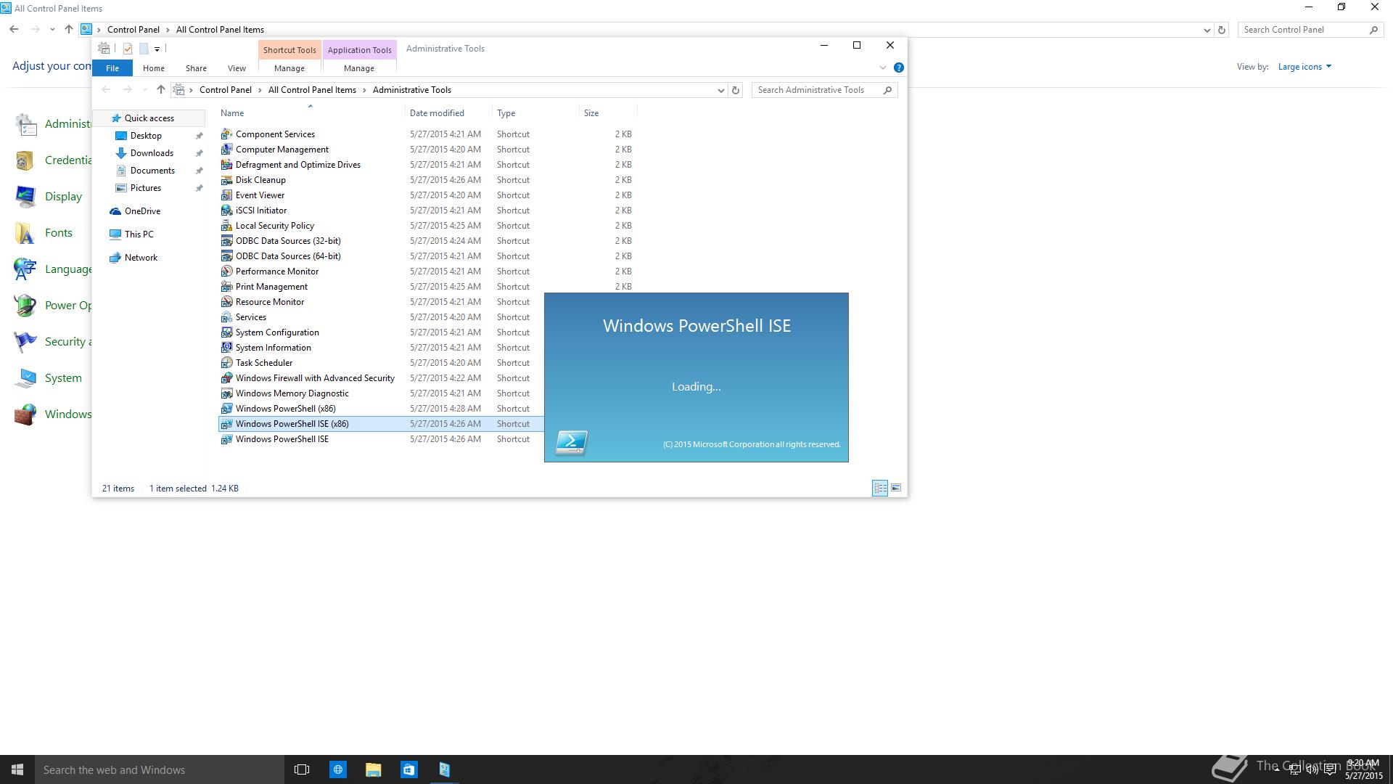
Task: Click the New folder icon in quick access toolbar
Action: click(x=144, y=49)
